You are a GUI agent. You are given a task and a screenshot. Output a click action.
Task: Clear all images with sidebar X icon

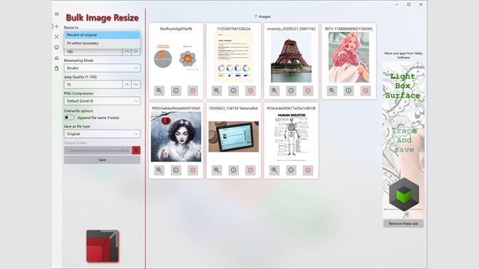point(56,37)
